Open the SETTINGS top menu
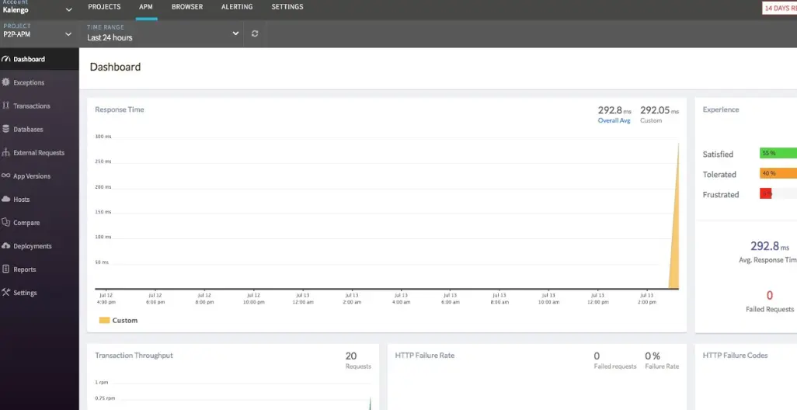The height and width of the screenshot is (410, 797). coord(287,7)
